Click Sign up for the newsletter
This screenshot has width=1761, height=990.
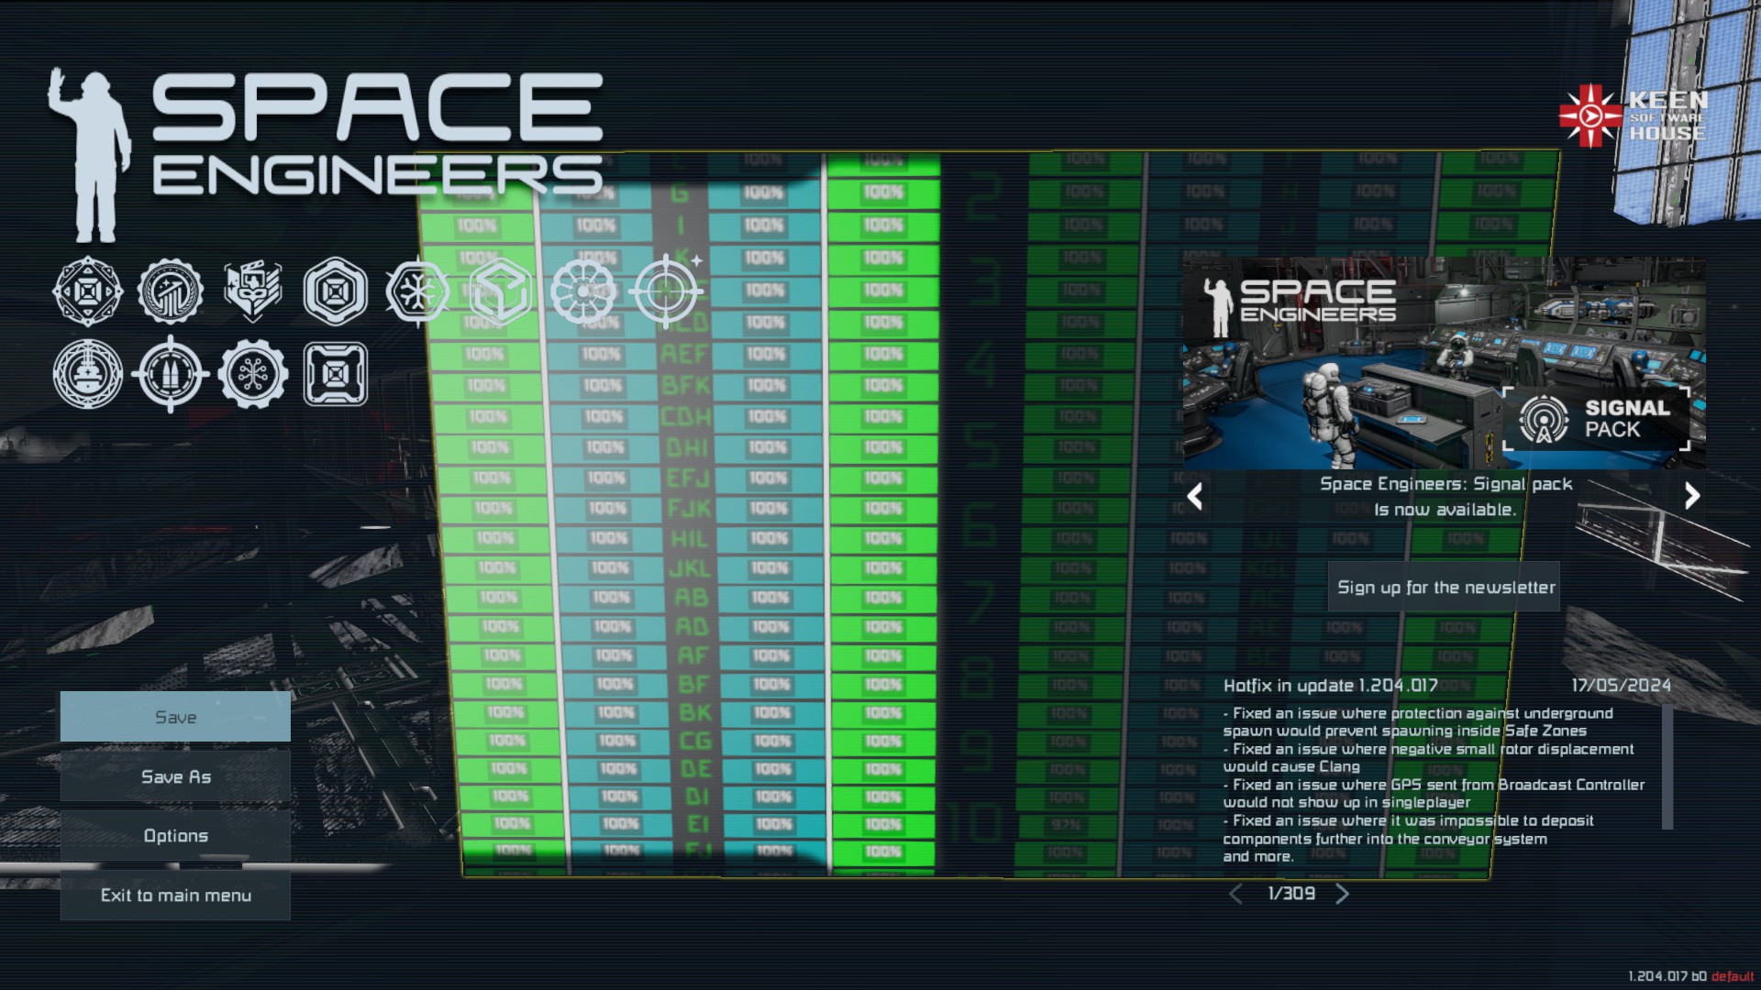(x=1445, y=587)
